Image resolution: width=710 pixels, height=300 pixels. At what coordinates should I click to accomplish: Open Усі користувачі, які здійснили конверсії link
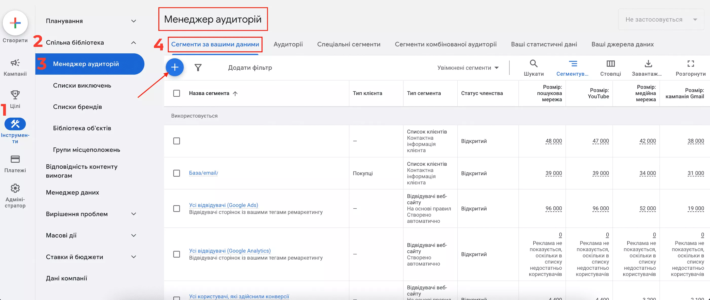(x=239, y=296)
